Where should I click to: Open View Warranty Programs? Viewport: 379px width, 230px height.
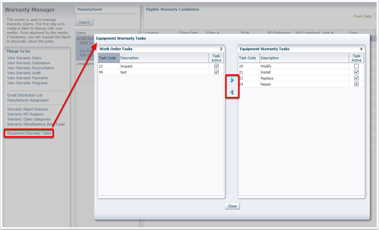(x=27, y=83)
